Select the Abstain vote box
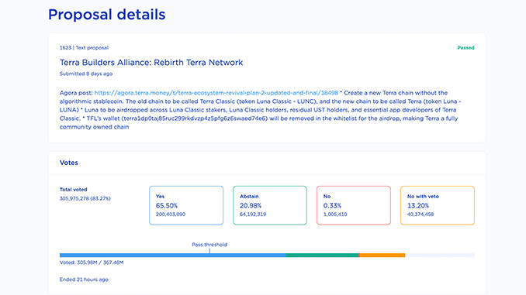Screen dimensions: 526x295 coord(270,205)
